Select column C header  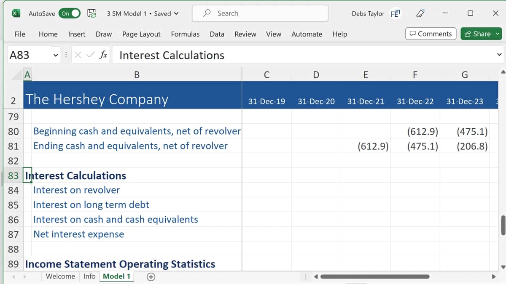[266, 75]
